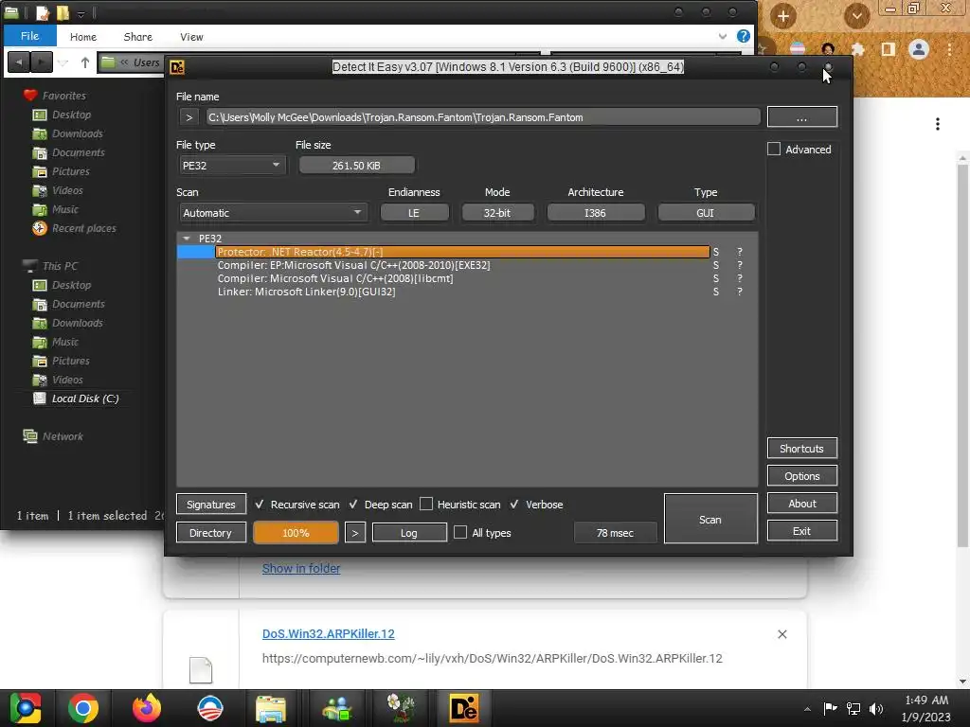Screen dimensions: 970x727
Task: Click the Directory button
Action: [211, 532]
